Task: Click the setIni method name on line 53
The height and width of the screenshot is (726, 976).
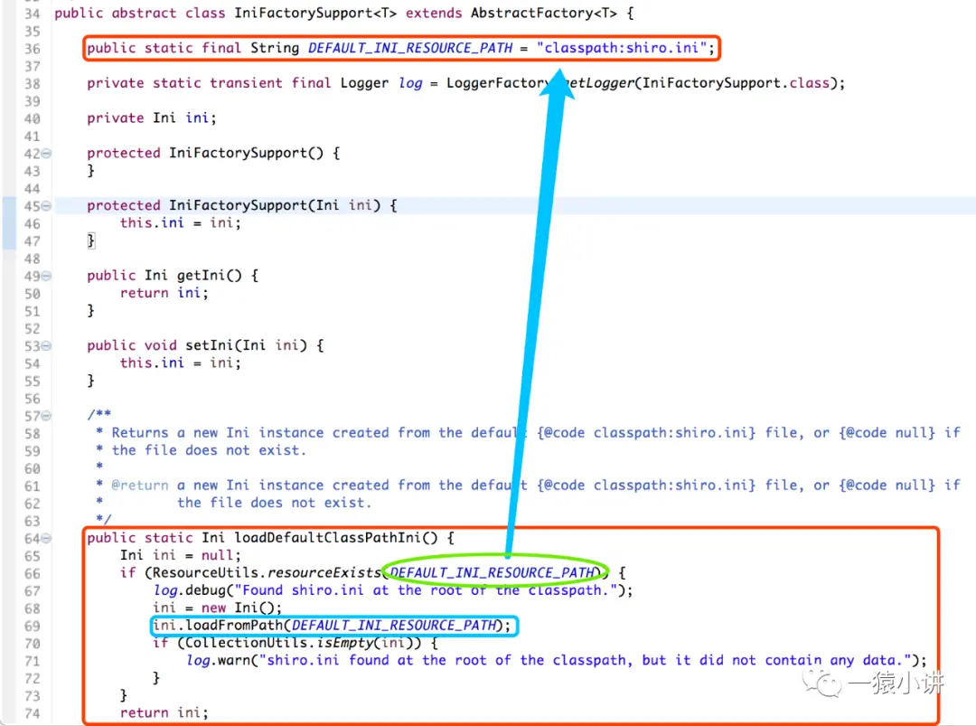Action: 210,345
